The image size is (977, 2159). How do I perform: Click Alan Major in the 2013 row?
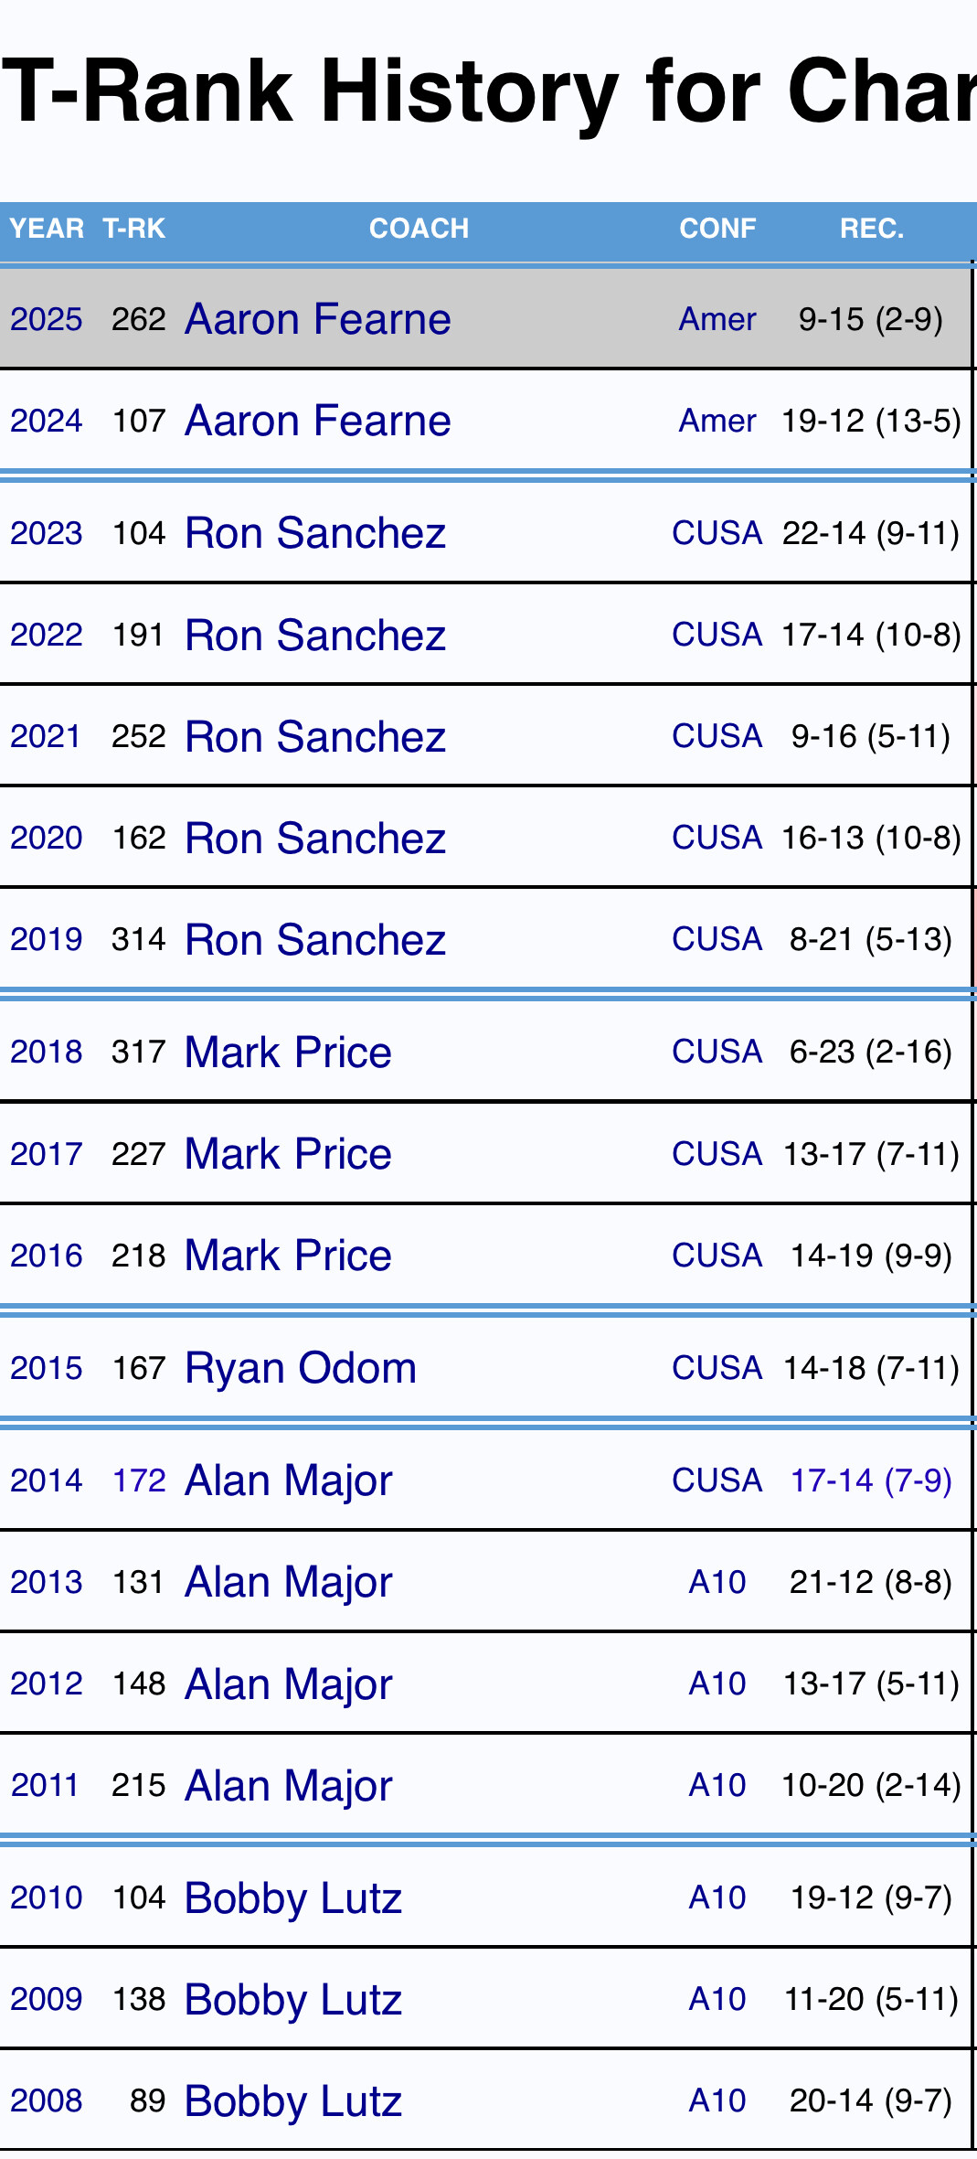pyautogui.click(x=288, y=1582)
